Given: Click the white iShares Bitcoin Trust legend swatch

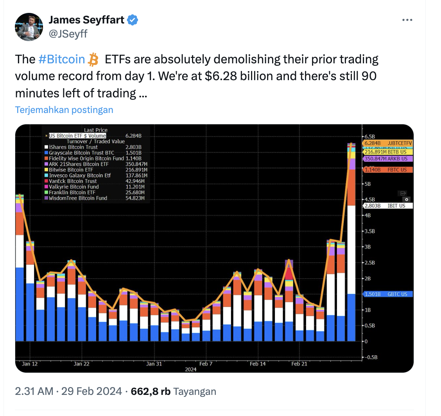Looking at the screenshot, I should [47, 147].
